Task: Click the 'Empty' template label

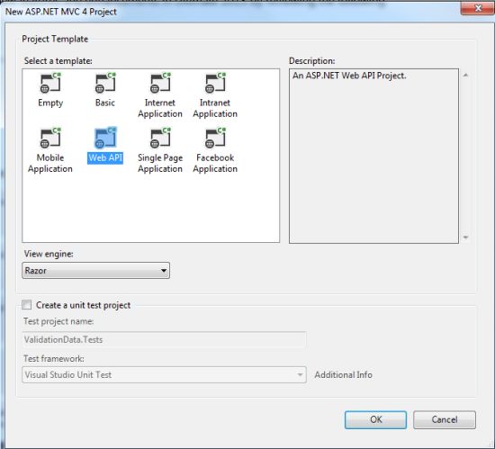Action: click(50, 103)
